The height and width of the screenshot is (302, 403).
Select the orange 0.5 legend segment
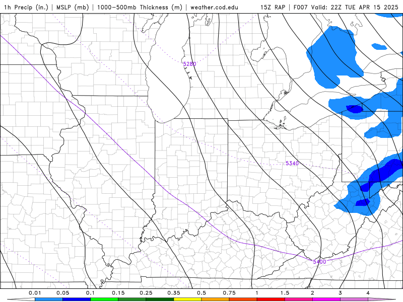216,299
